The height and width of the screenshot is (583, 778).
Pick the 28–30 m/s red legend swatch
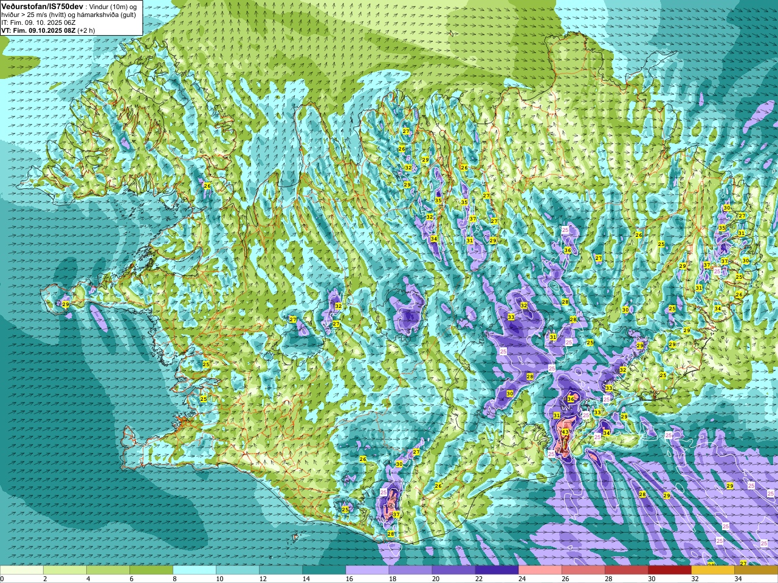pos(626,570)
